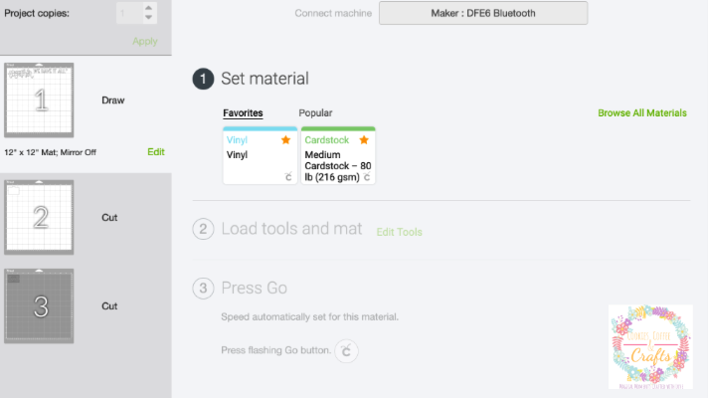Switch to the Favorites materials tab

coord(243,113)
